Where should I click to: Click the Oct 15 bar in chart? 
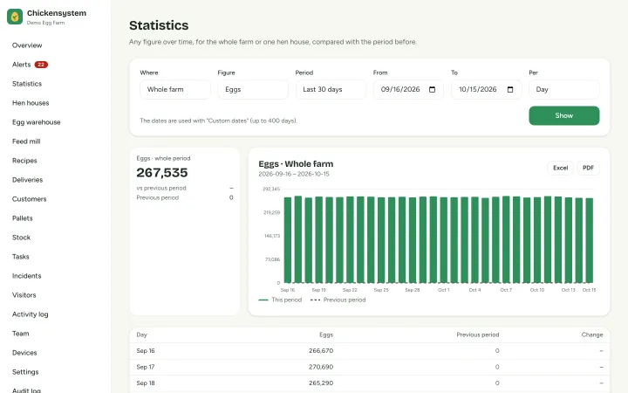589,240
